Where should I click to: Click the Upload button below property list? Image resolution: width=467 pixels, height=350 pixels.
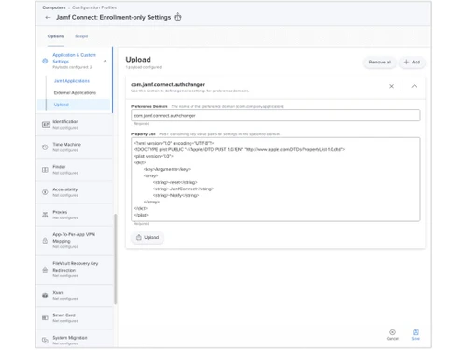pos(148,237)
